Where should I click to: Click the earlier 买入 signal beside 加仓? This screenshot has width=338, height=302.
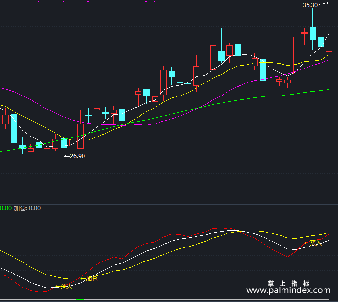(x=67, y=286)
